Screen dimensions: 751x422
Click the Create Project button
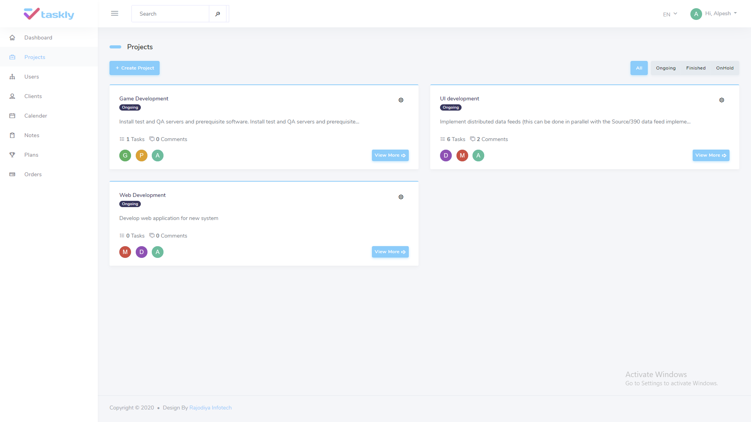[134, 68]
